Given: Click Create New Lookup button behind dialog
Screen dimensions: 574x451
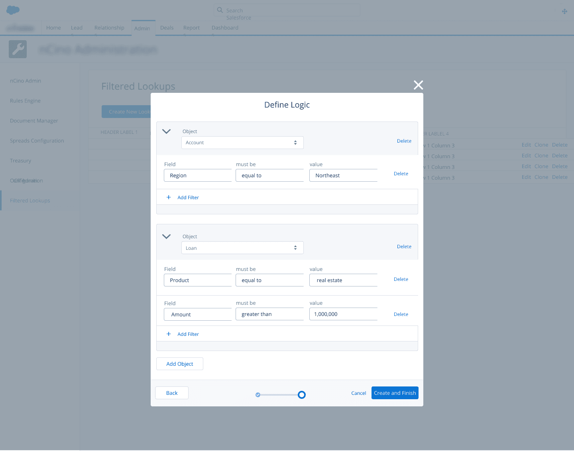Looking at the screenshot, I should 126,112.
